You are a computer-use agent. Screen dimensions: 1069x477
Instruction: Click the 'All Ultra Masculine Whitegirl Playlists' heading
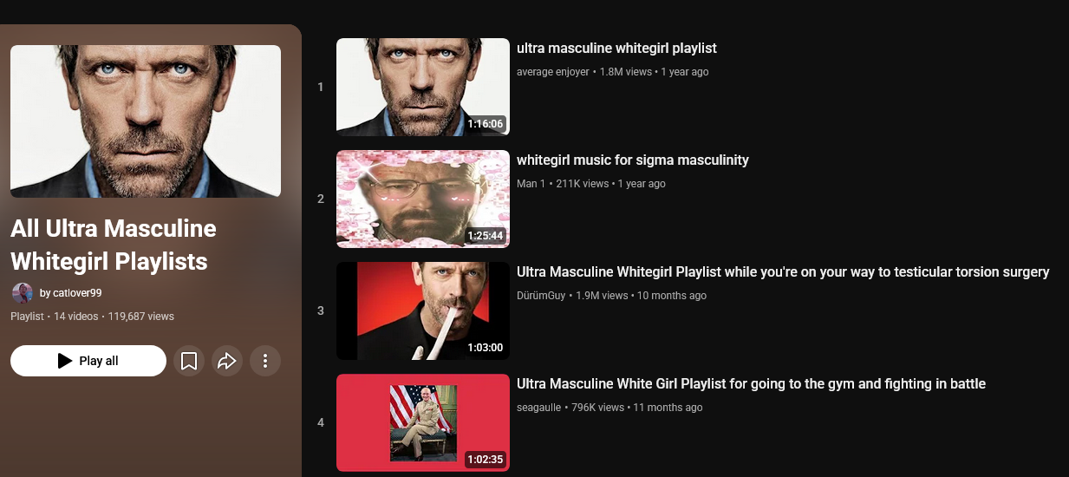pos(114,245)
